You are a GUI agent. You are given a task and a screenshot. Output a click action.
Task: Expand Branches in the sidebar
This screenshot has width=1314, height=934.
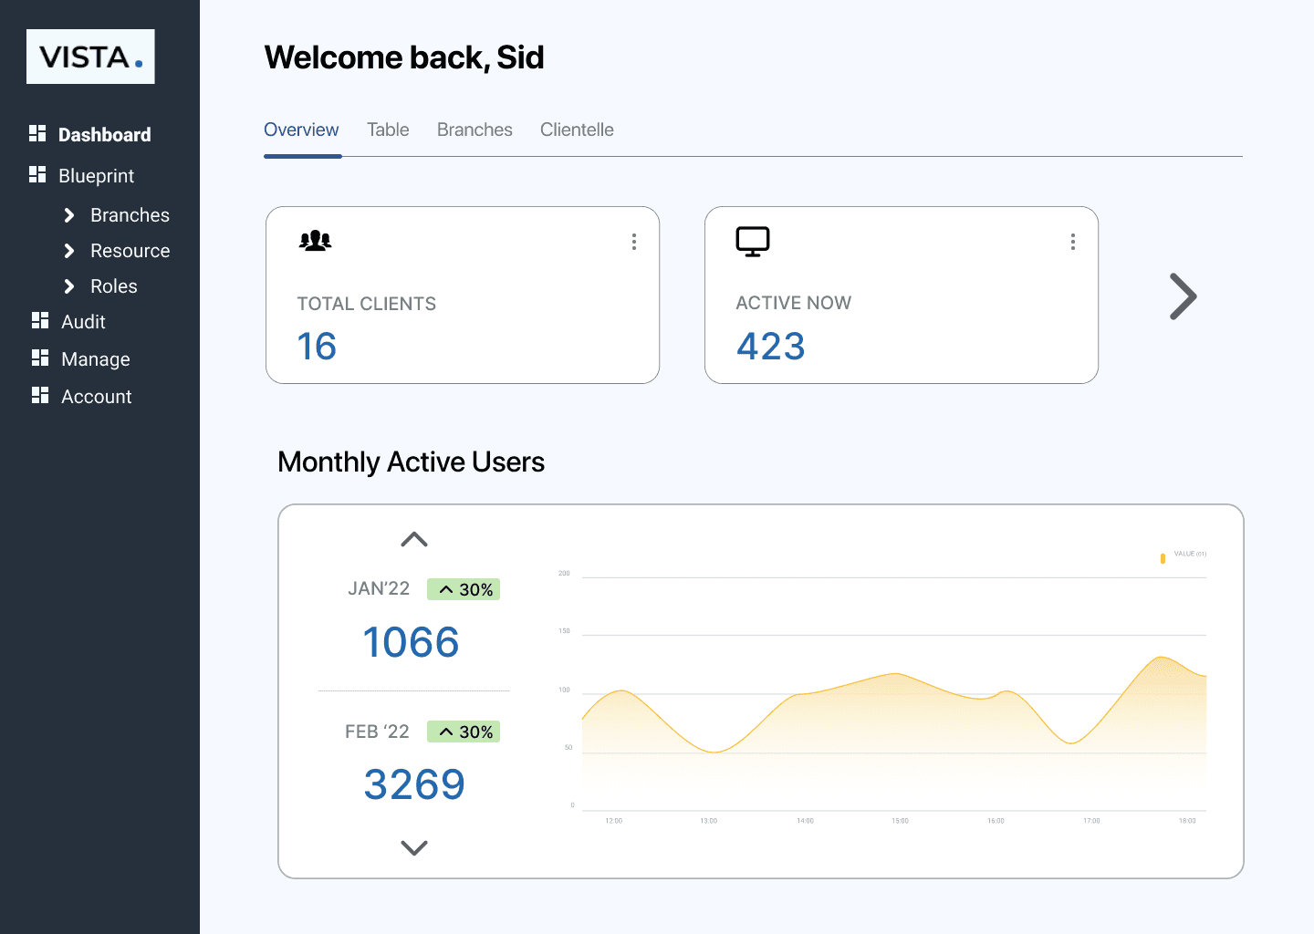click(x=69, y=215)
